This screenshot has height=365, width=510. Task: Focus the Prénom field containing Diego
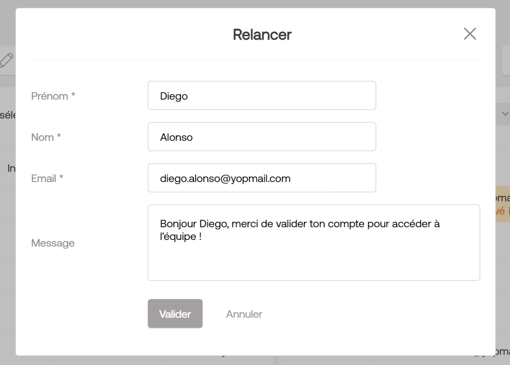pyautogui.click(x=262, y=96)
